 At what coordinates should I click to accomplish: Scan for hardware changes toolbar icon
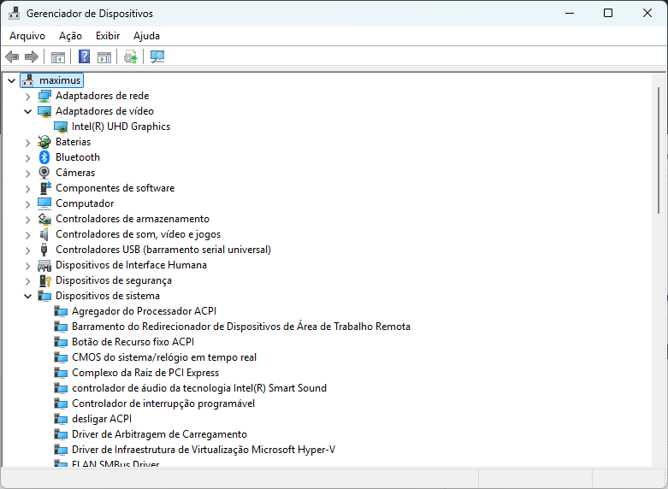point(157,56)
